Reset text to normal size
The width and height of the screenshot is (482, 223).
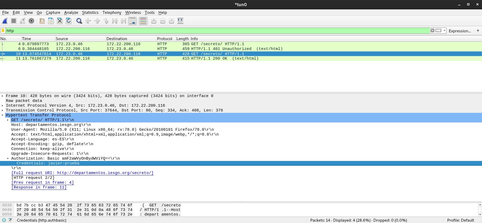(x=172, y=21)
